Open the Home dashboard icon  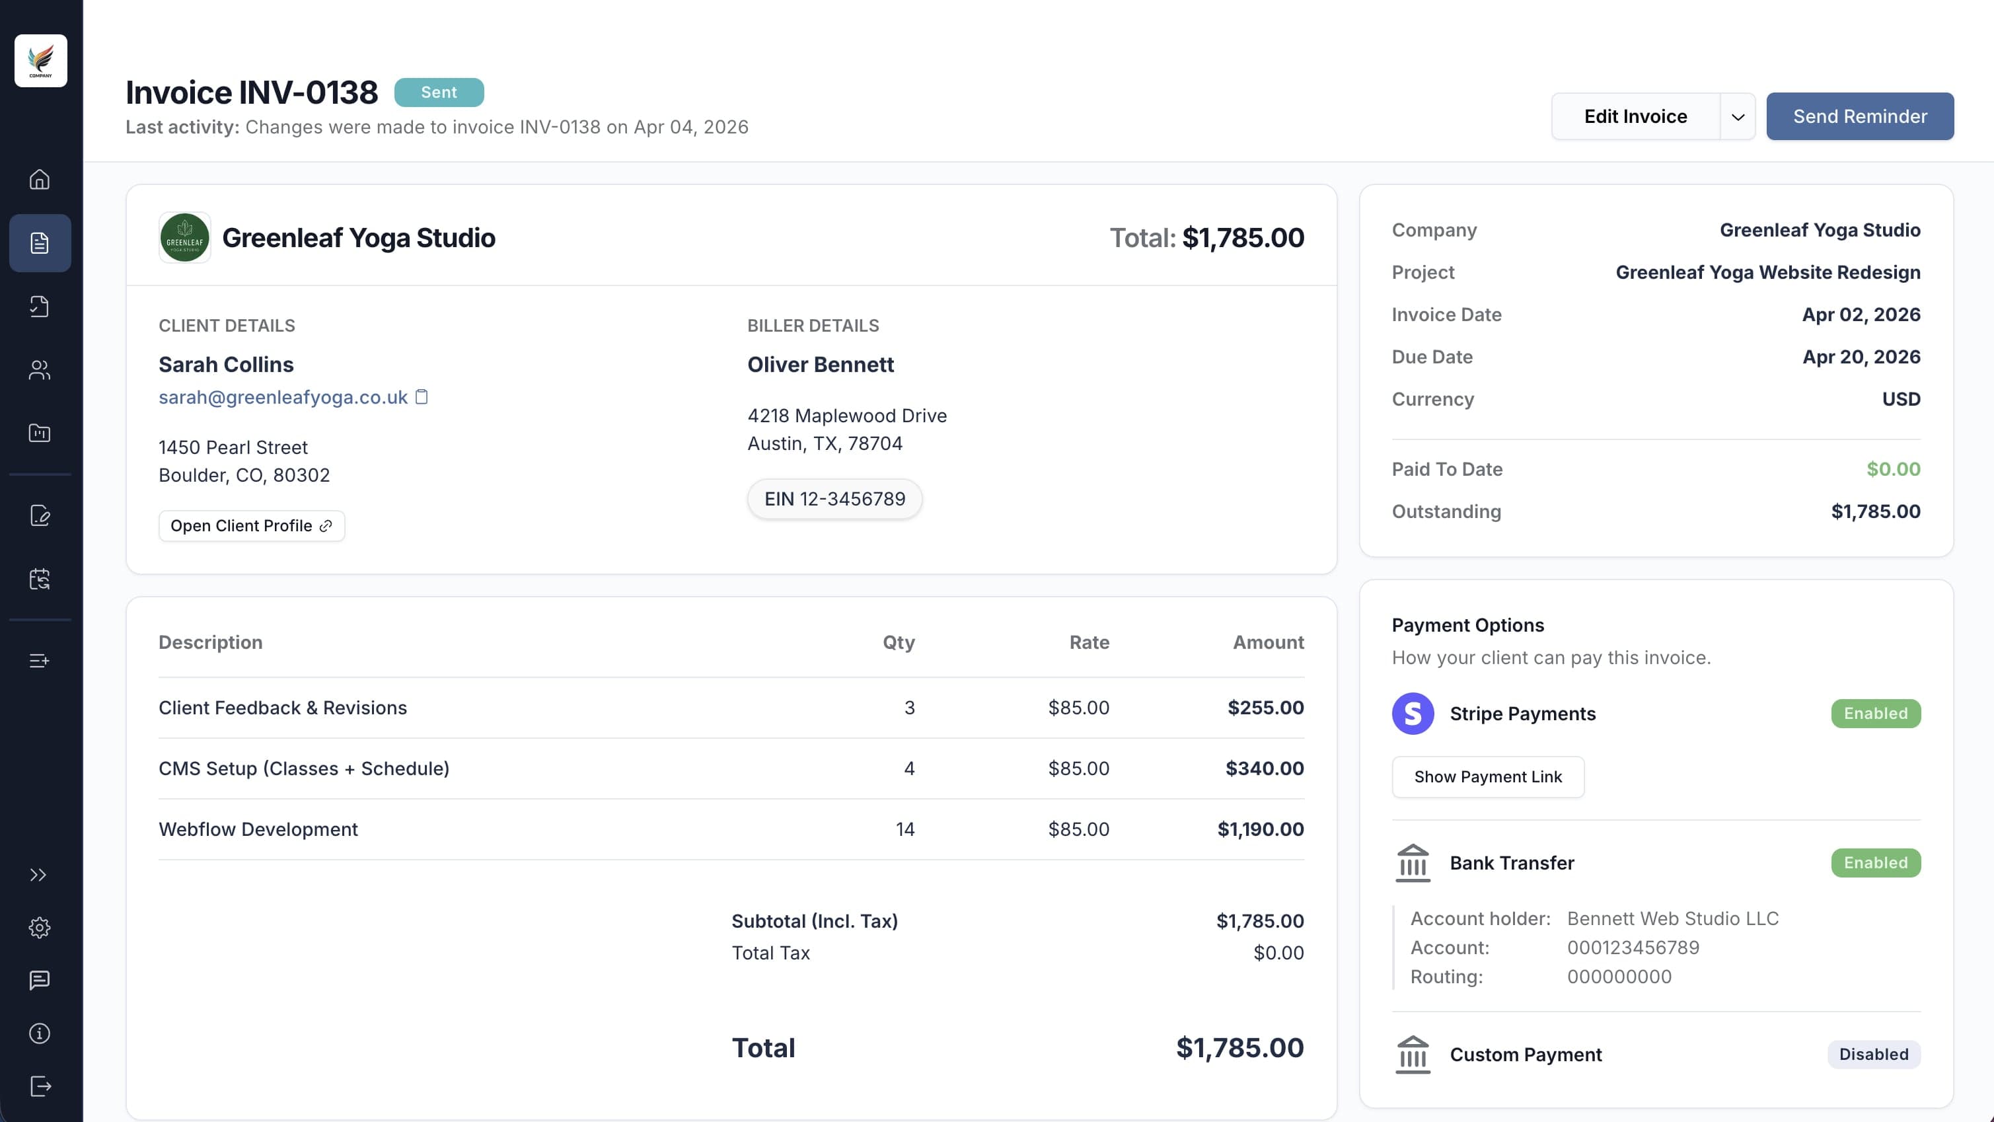tap(40, 180)
